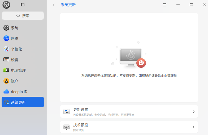Viewport: 208px width, 135px height.
Task: Click the 账户 user avatar icon
Action: pyautogui.click(x=6, y=81)
